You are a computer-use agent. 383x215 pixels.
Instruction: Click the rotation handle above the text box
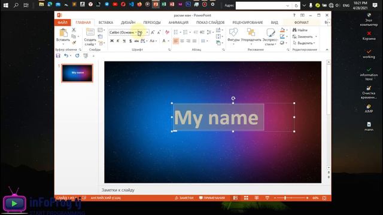point(233,98)
